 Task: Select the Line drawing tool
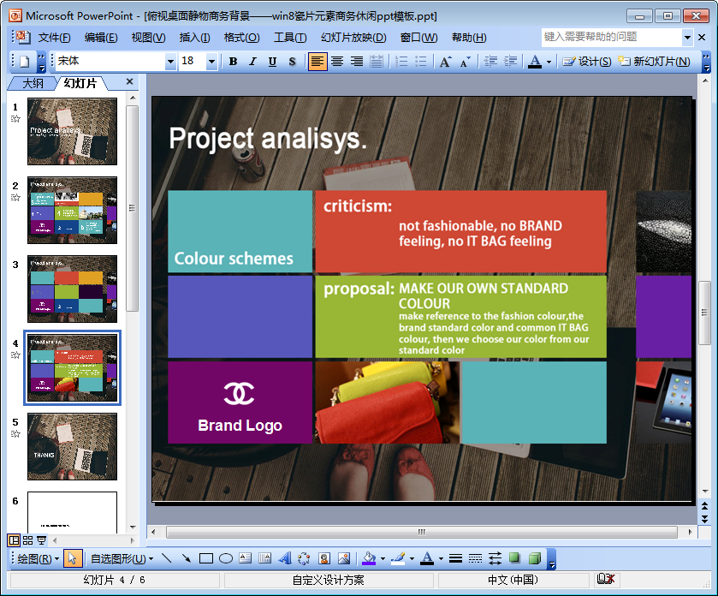[167, 558]
